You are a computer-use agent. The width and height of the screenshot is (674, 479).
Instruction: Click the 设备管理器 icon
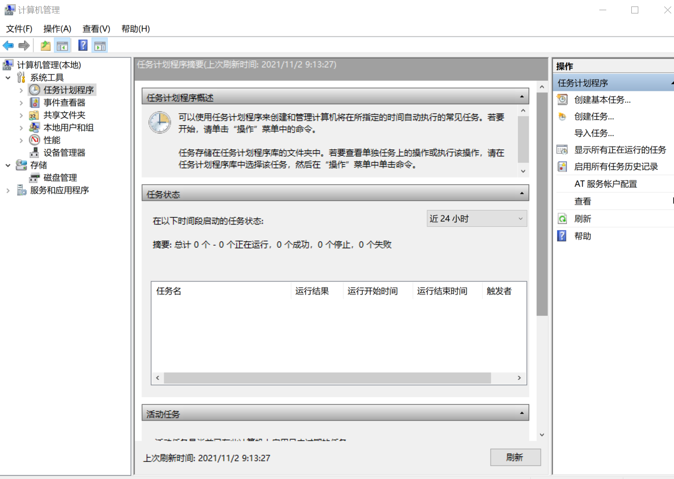pyautogui.click(x=34, y=153)
